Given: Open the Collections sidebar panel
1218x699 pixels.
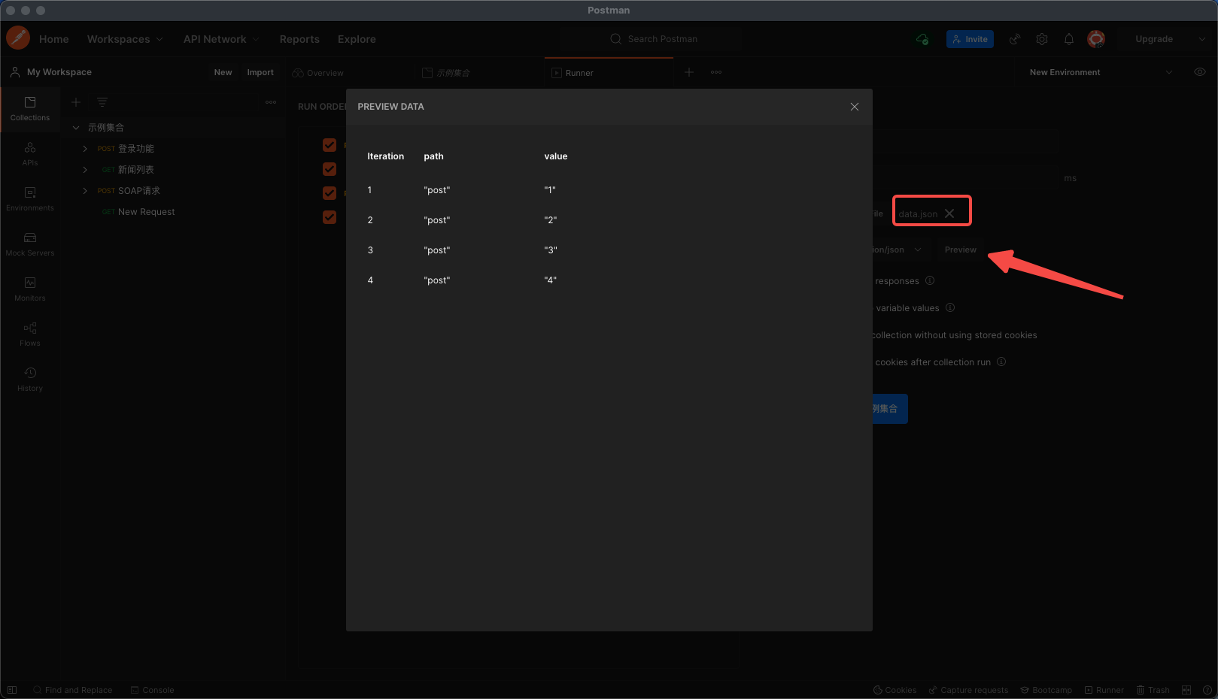Looking at the screenshot, I should pos(30,109).
